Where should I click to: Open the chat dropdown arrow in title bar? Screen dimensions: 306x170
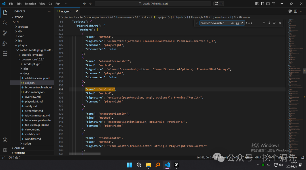222,4
